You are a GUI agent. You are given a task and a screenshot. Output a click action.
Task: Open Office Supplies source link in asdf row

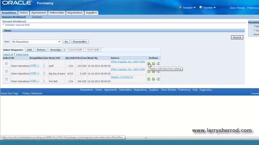click(128, 62)
